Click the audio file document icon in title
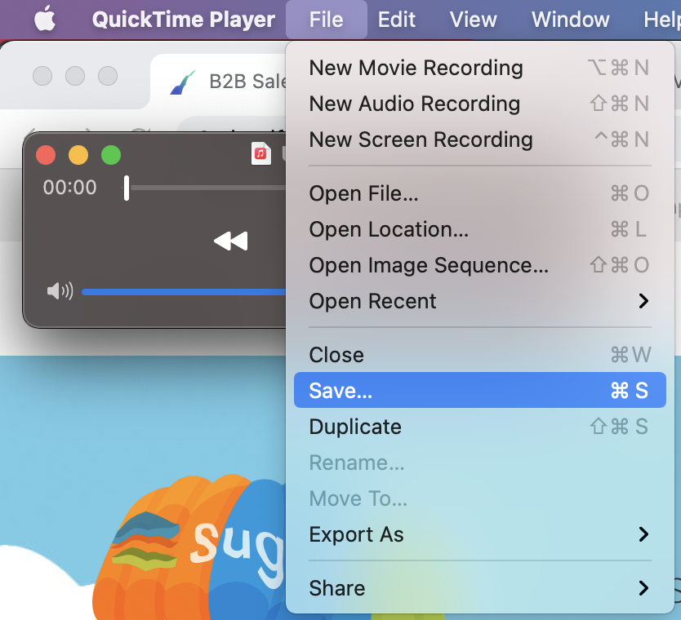 261,154
